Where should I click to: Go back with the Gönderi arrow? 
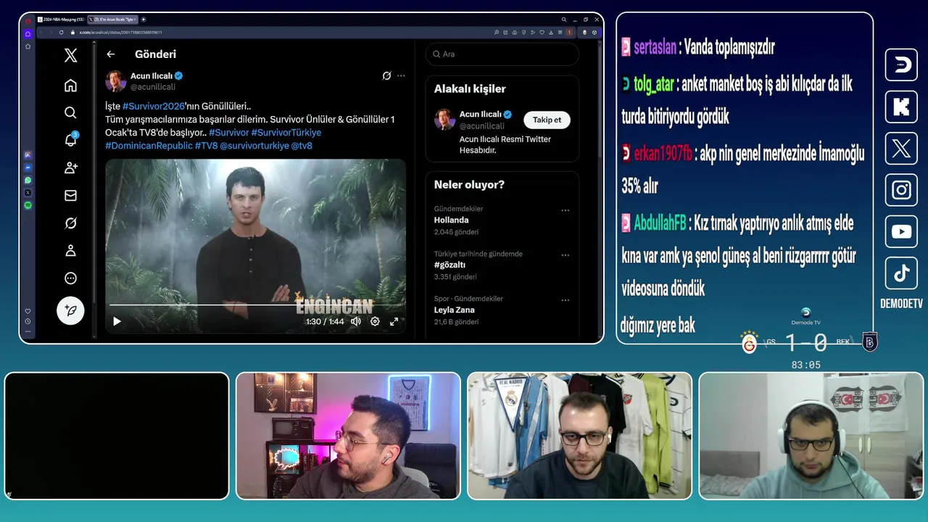click(110, 54)
